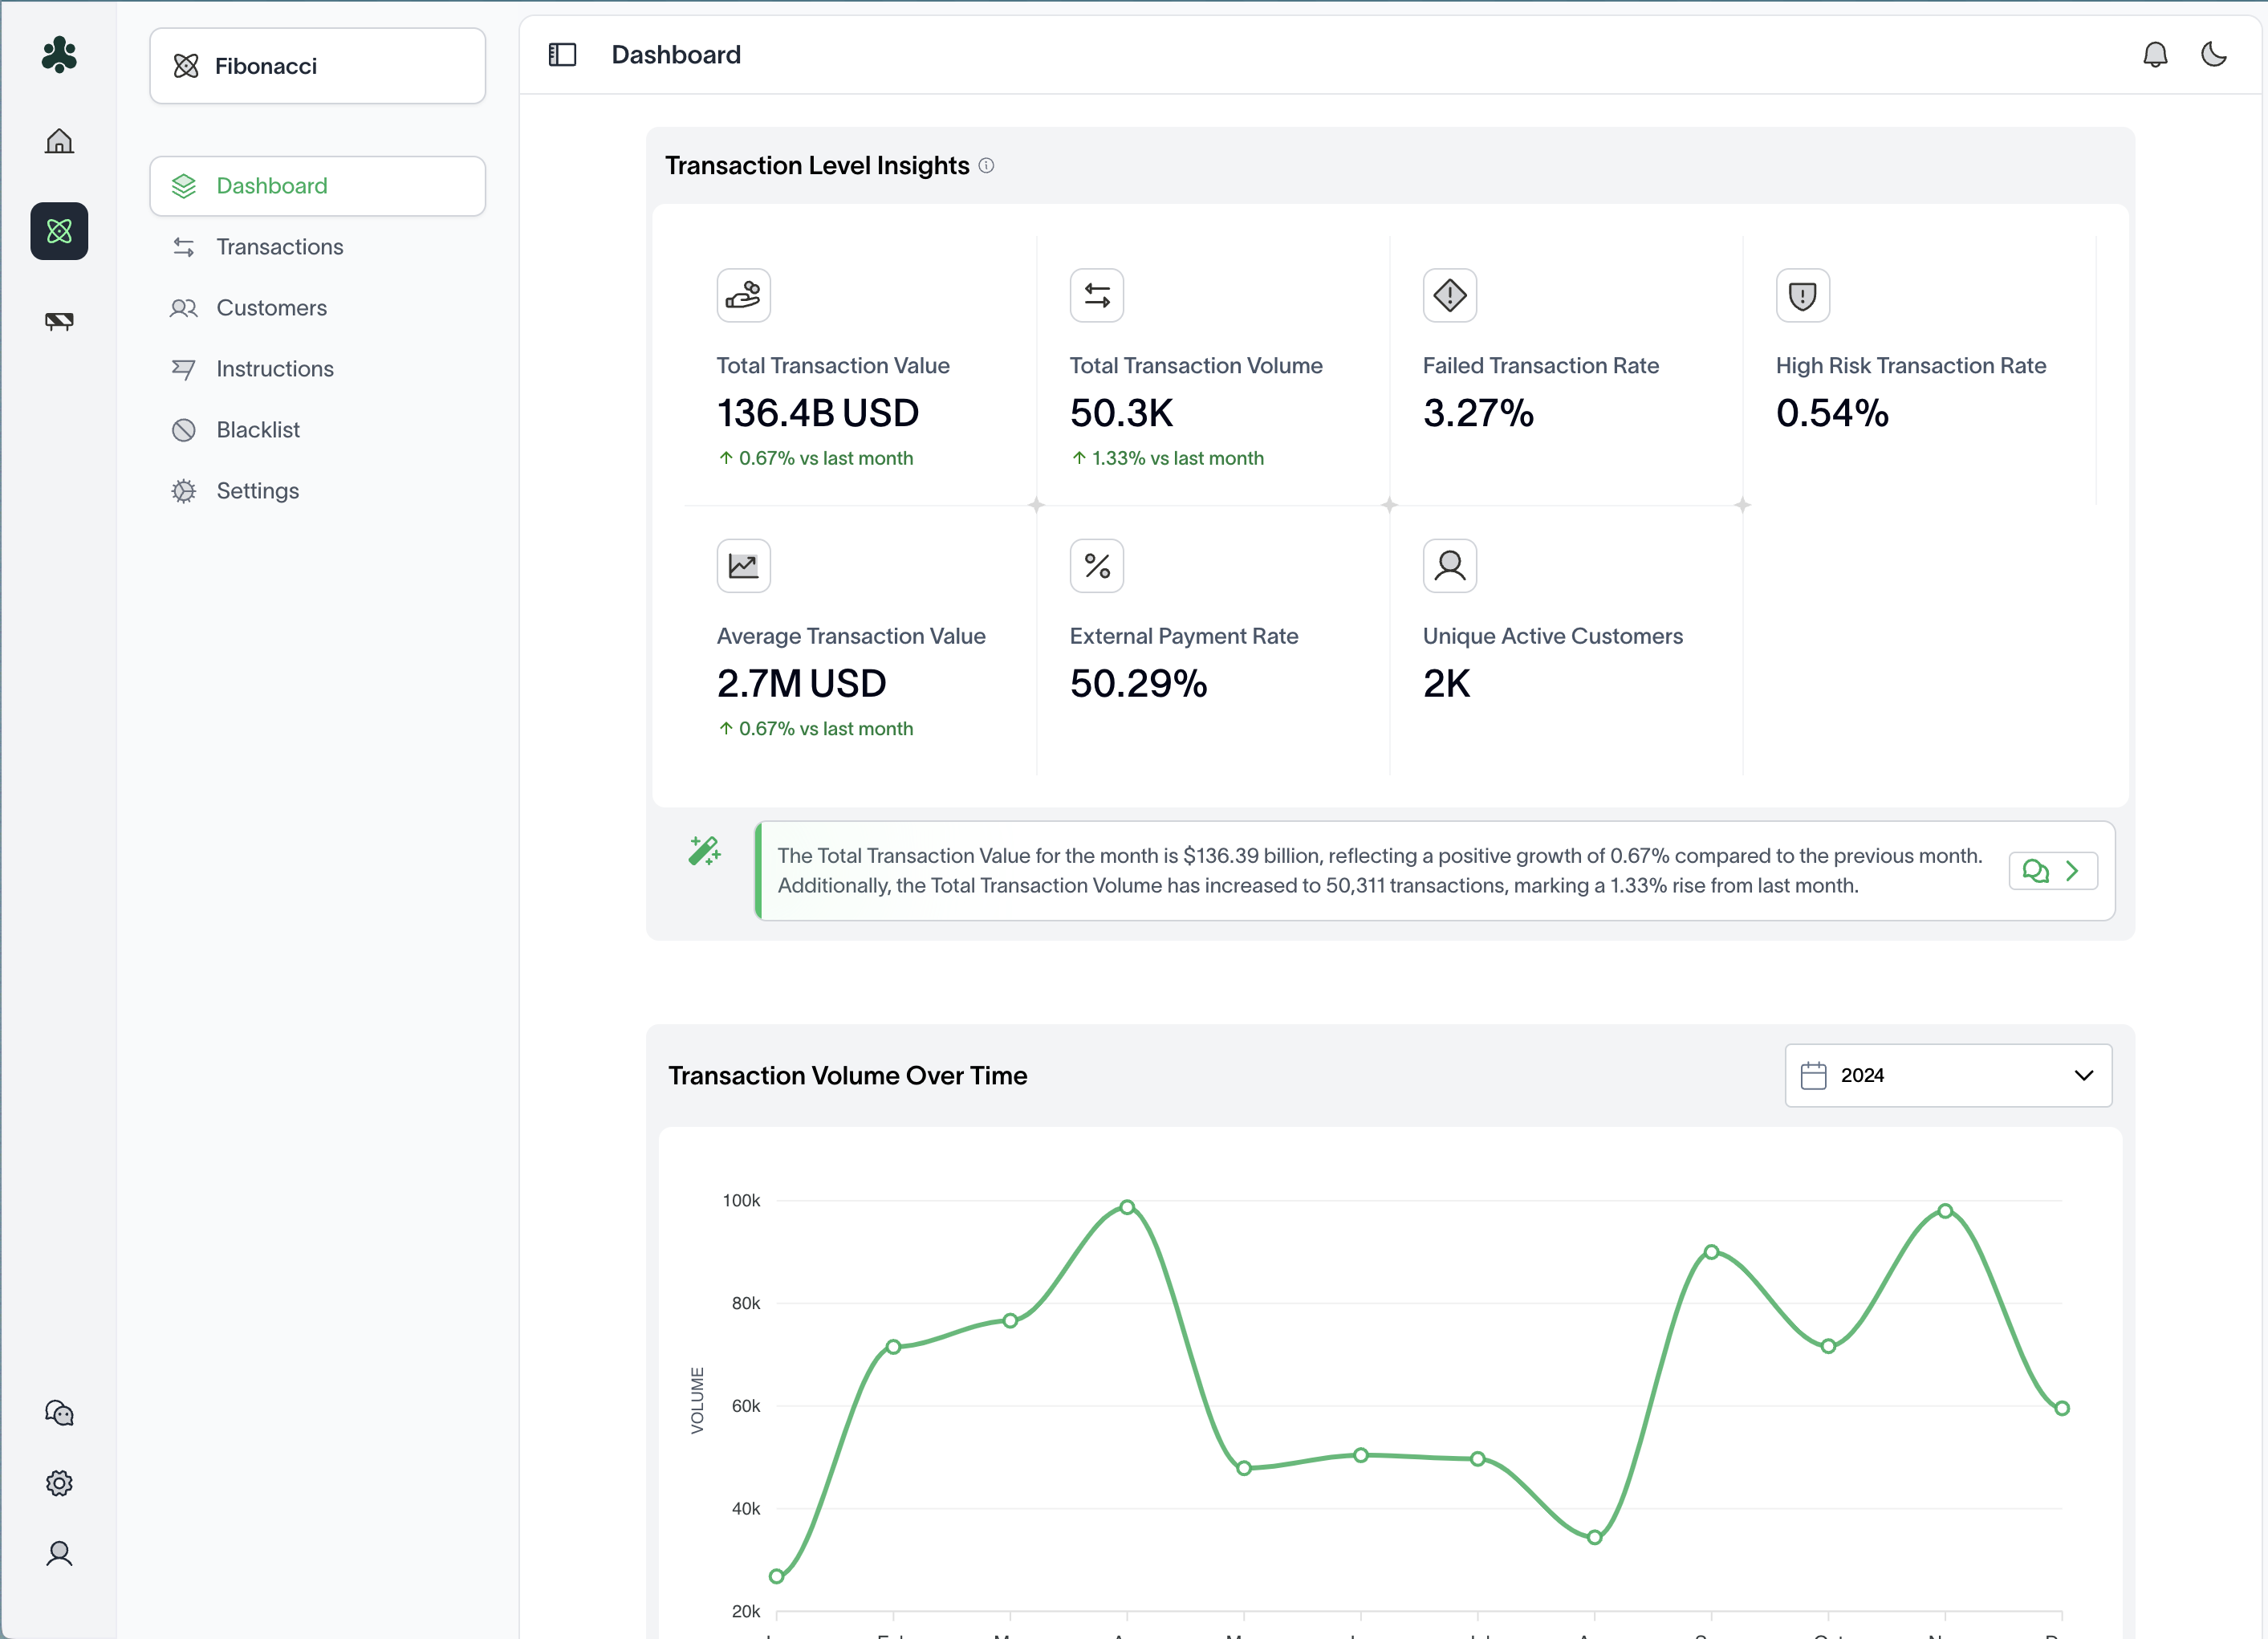The width and height of the screenshot is (2268, 1639).
Task: Open the Fibonacci workspace selector
Action: click(x=317, y=66)
